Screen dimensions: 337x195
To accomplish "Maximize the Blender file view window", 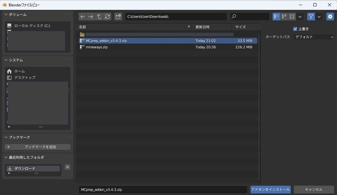I will coord(315,5).
